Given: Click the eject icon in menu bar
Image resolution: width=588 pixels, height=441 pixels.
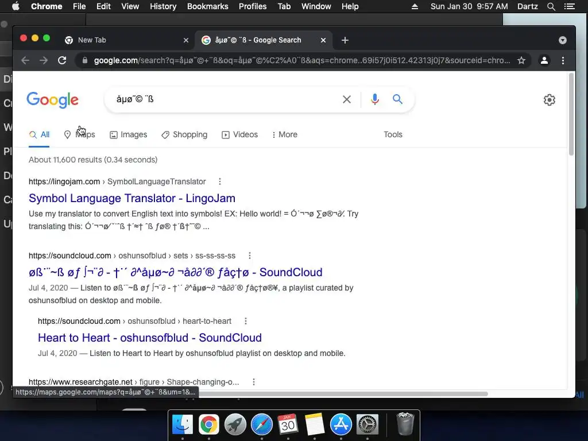Looking at the screenshot, I should pyautogui.click(x=415, y=6).
